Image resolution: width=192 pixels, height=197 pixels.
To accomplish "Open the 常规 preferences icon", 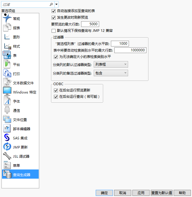I will coord(7,18).
